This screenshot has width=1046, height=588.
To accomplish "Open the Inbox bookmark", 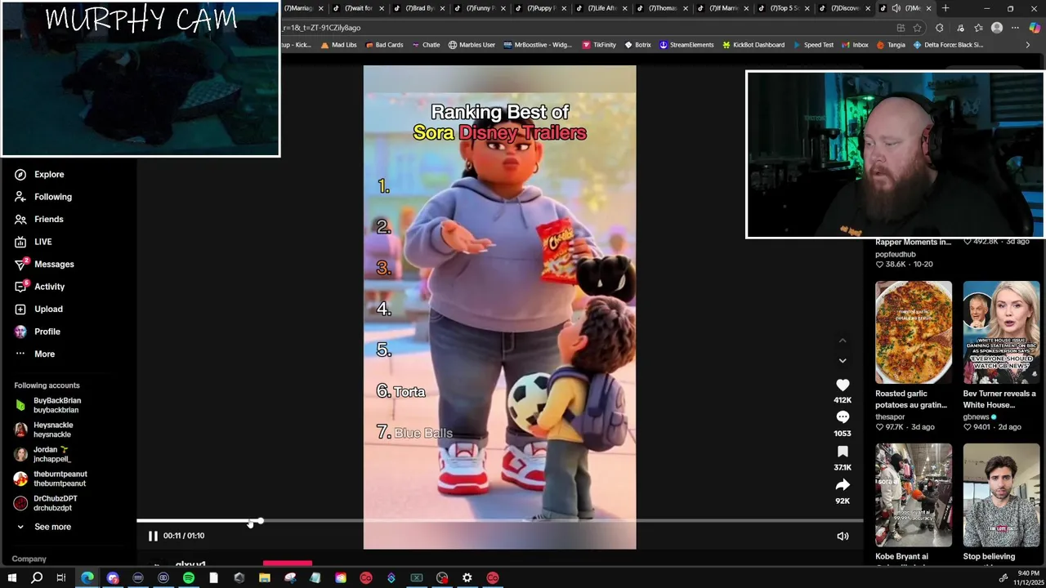I will (x=855, y=45).
